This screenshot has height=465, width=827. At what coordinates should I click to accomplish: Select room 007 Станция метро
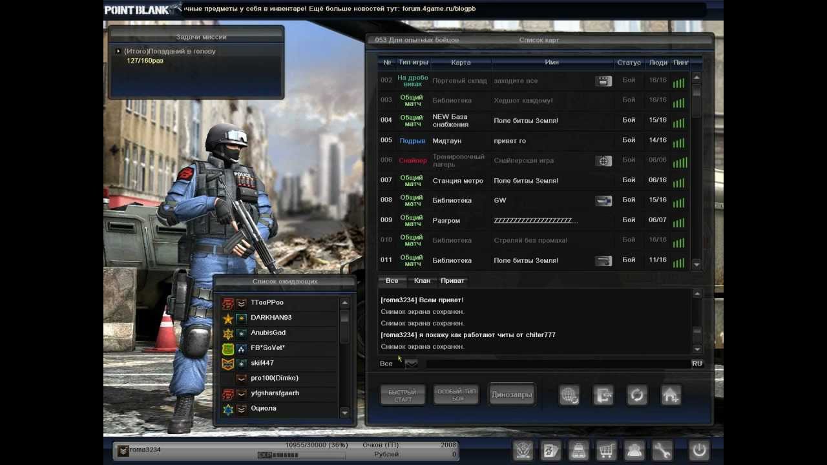(x=534, y=181)
